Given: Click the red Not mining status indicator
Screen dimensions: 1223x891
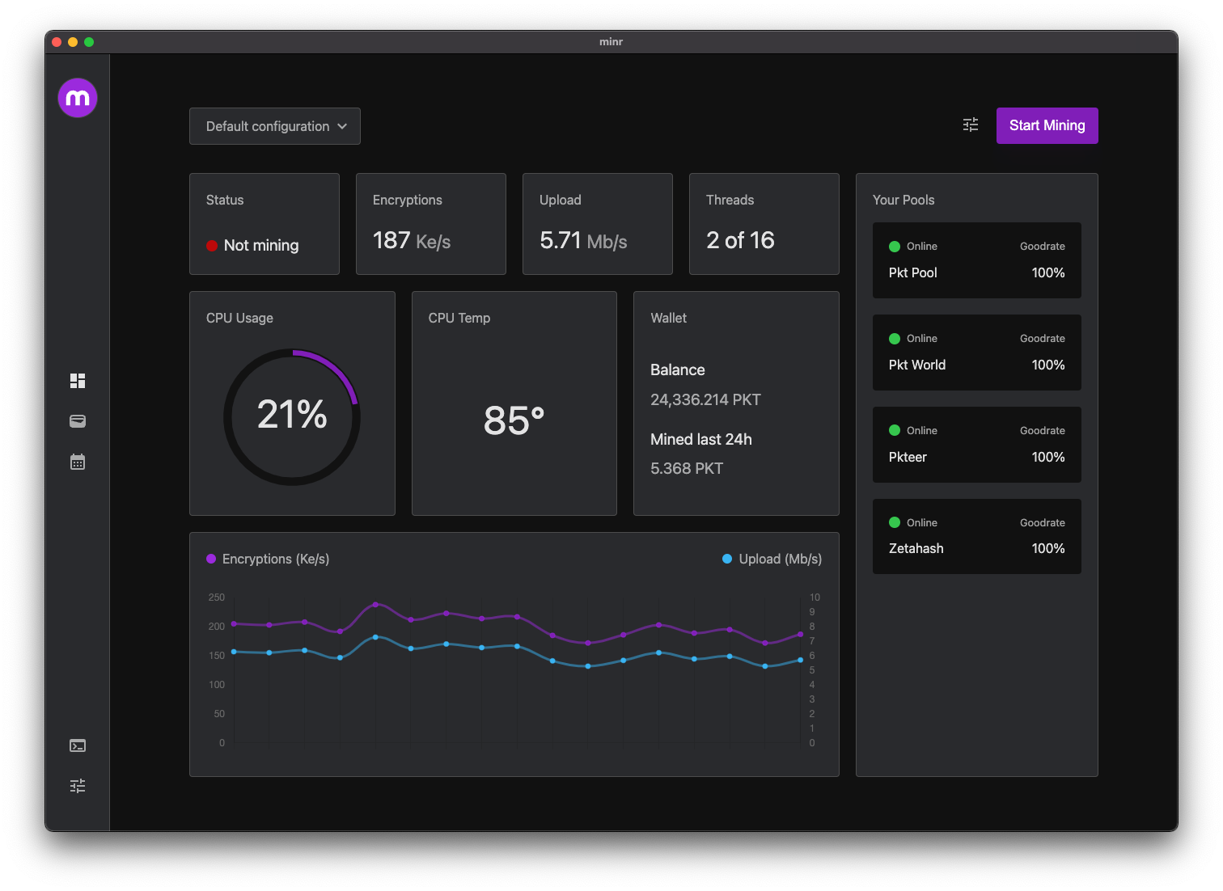Looking at the screenshot, I should click(211, 245).
